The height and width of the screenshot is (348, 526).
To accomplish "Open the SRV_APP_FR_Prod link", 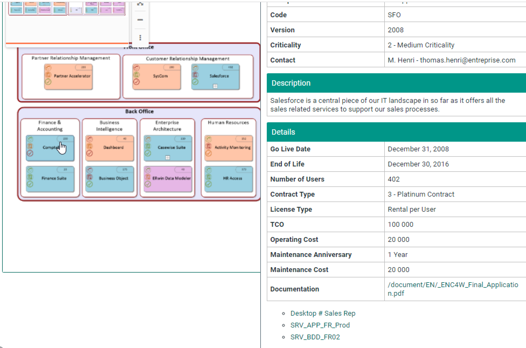I will (320, 325).
